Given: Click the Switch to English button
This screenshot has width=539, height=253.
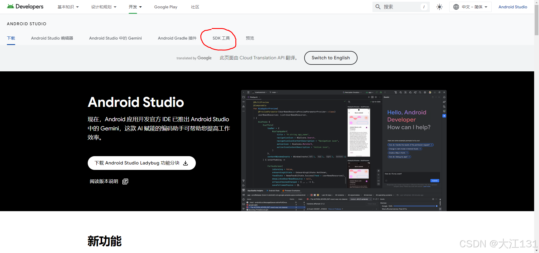Looking at the screenshot, I should (331, 58).
